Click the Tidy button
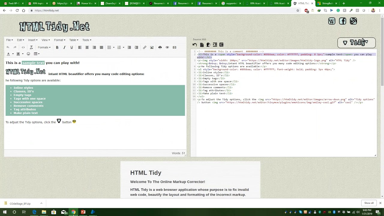The width and height of the screenshot is (384, 216). coord(356,43)
